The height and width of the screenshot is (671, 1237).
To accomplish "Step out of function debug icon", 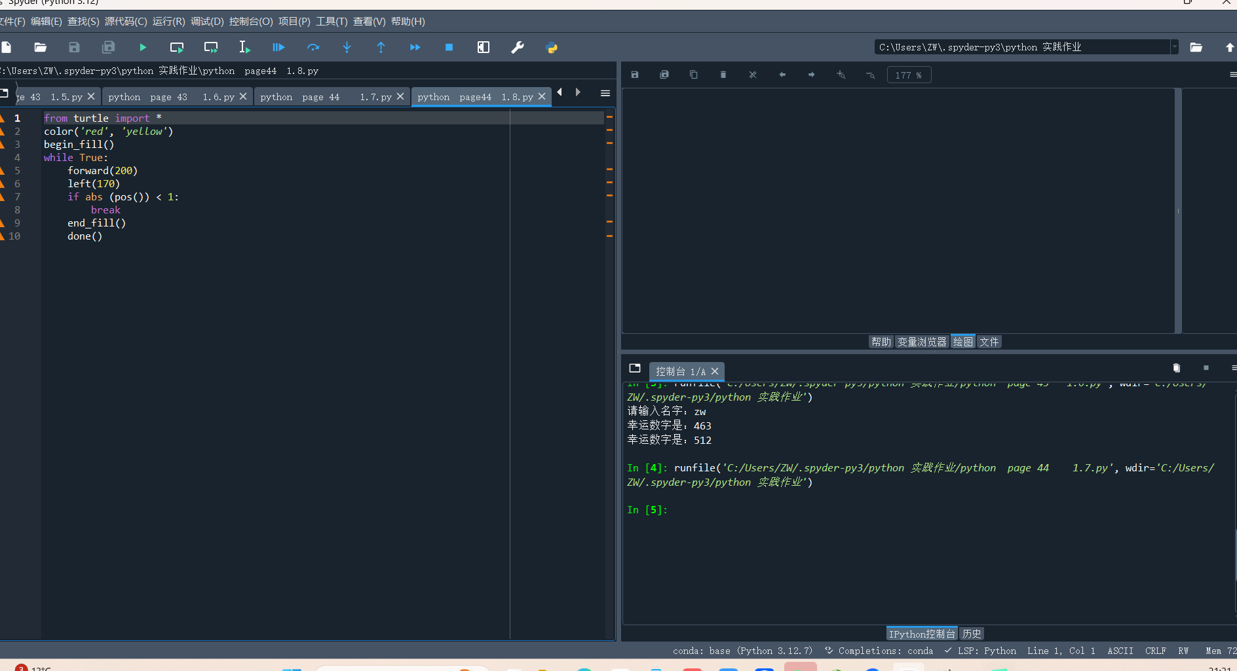I will tap(381, 47).
